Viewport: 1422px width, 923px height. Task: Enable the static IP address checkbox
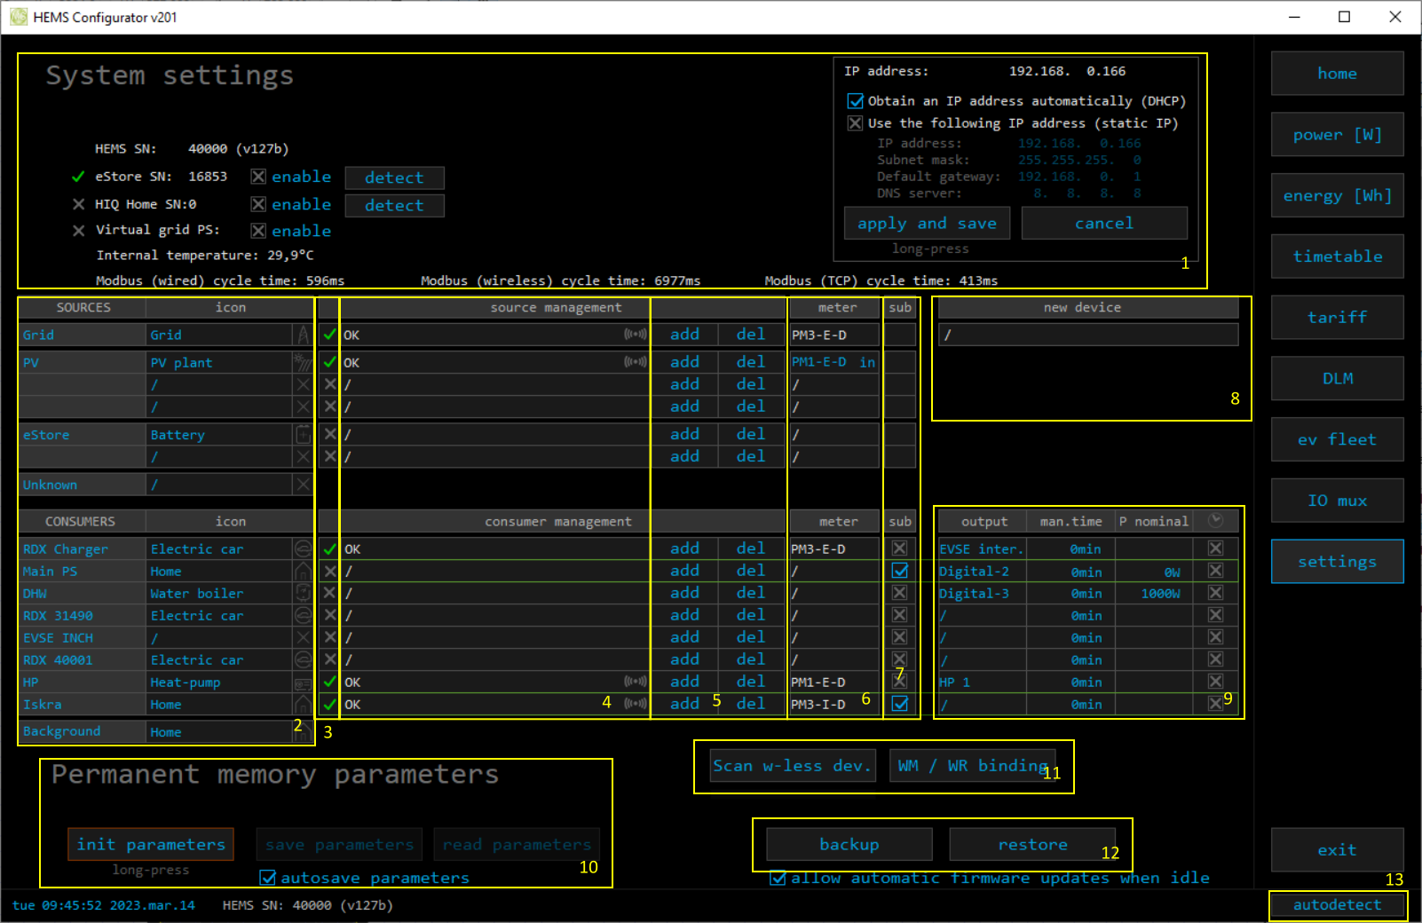tap(856, 123)
